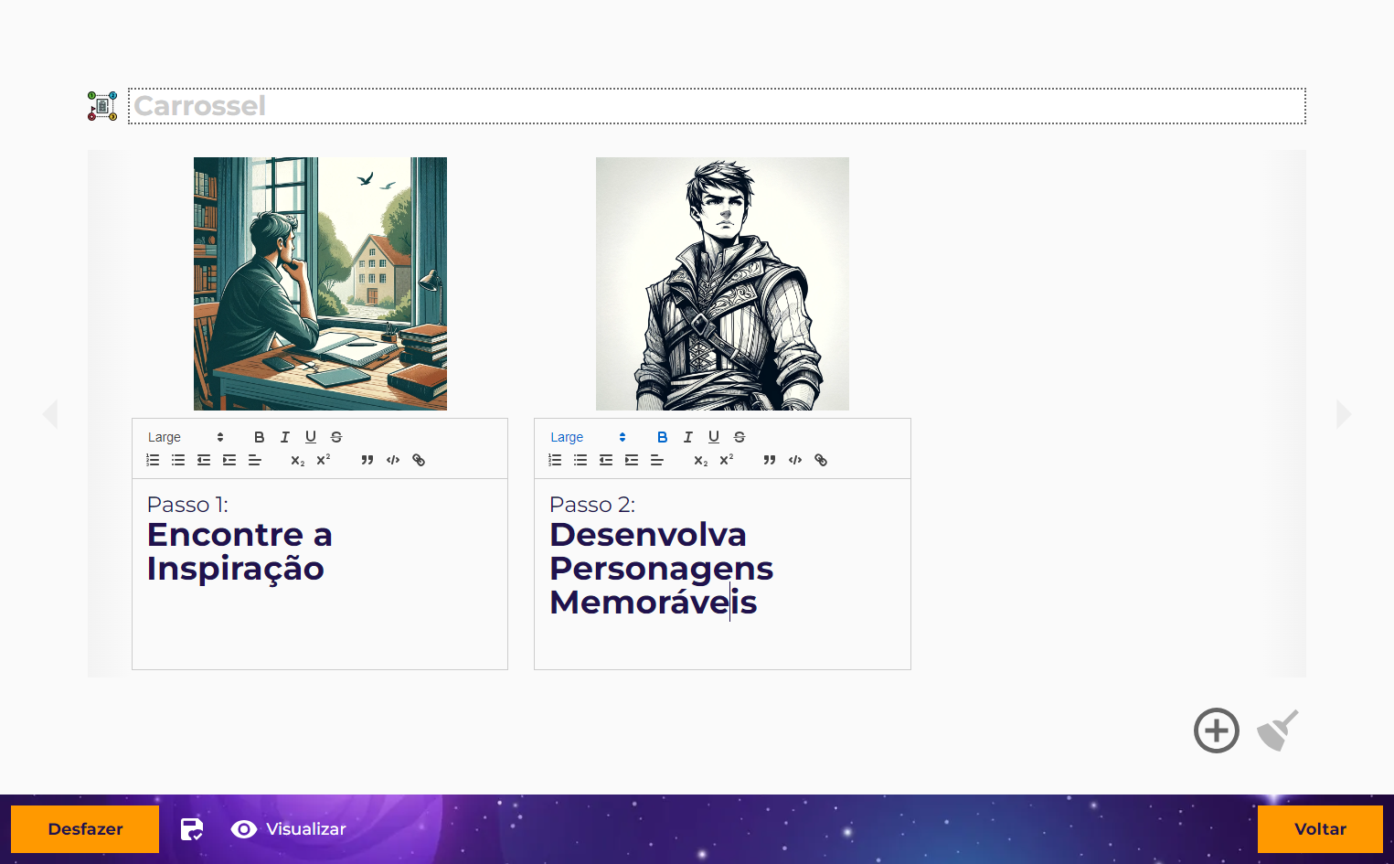Screen dimensions: 1394x864
Task: Increase indent in Passo 2 editor
Action: click(632, 460)
